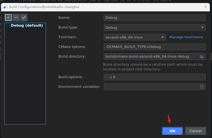Click the Build Configurations title bar text
Image resolution: width=212 pixels, height=138 pixels.
tap(44, 7)
